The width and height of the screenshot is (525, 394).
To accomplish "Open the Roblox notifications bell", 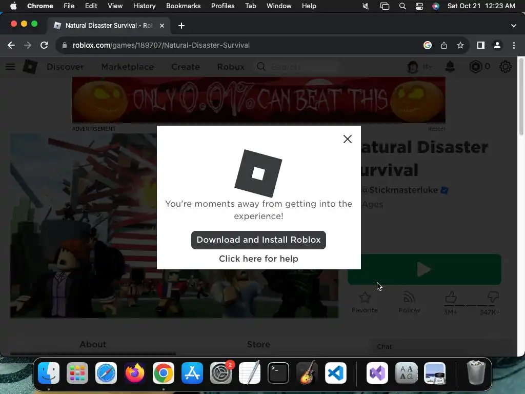I will pos(450,67).
